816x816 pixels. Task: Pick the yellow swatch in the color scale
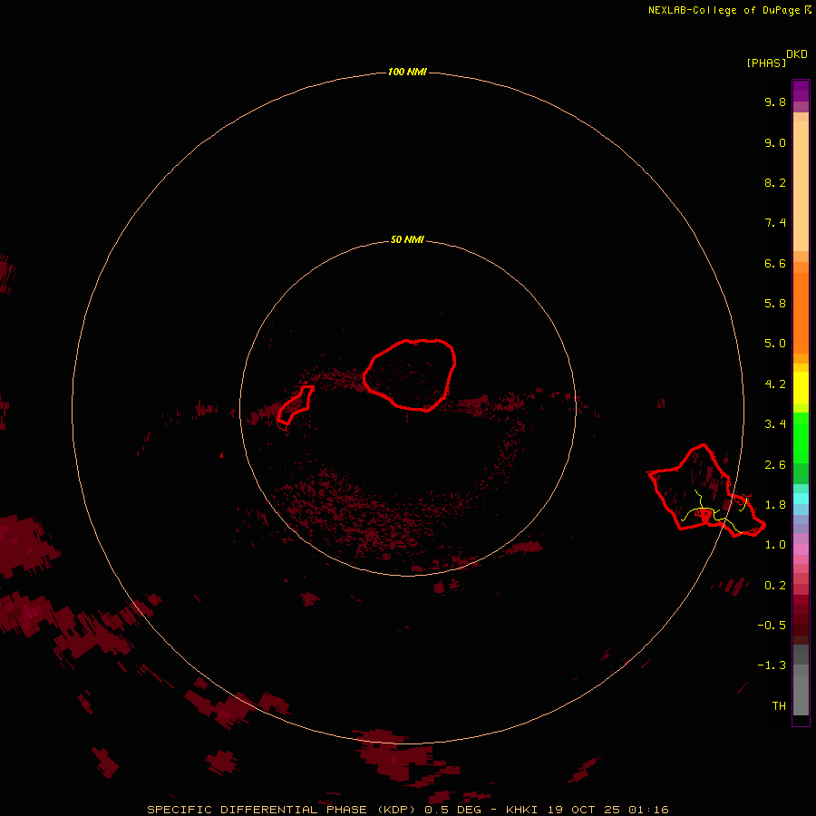point(801,388)
